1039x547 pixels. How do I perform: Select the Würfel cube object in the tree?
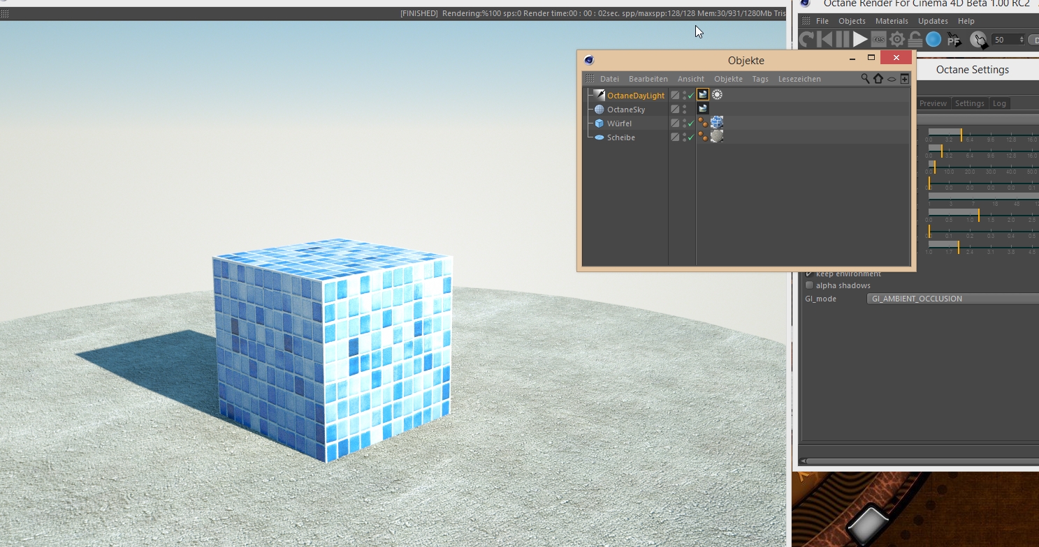(619, 123)
